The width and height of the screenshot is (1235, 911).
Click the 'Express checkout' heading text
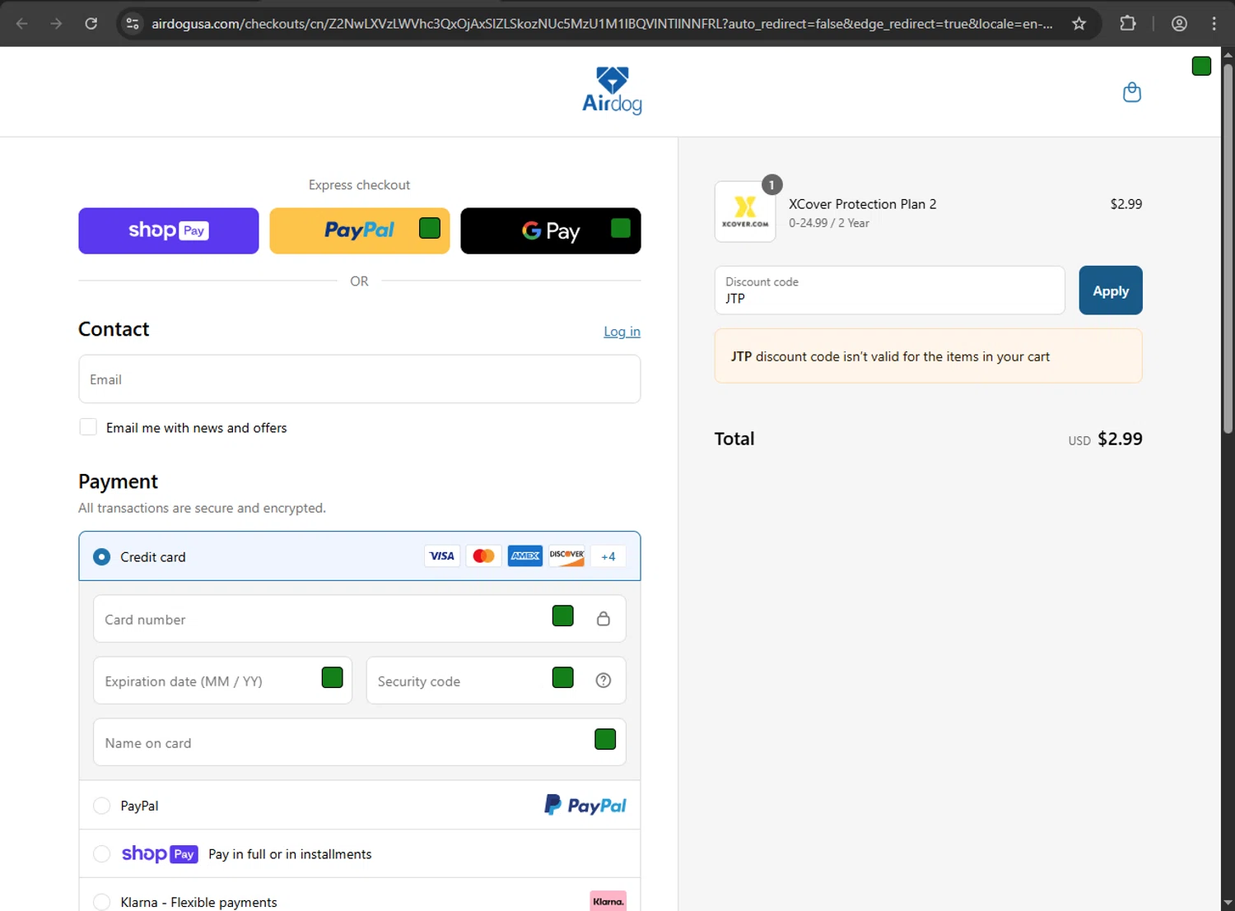pyautogui.click(x=359, y=185)
